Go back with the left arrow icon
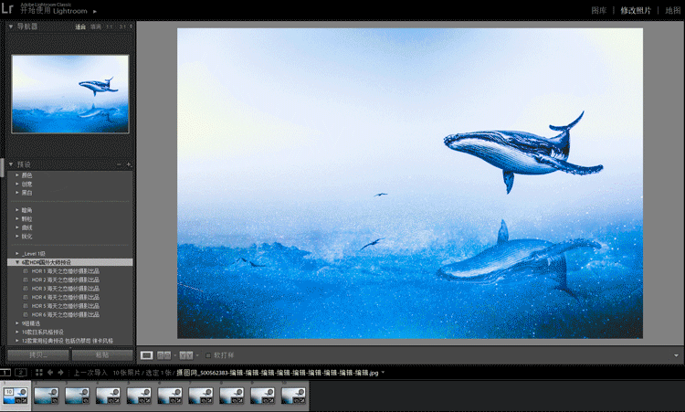Image resolution: width=685 pixels, height=412 pixels. [x=50, y=373]
